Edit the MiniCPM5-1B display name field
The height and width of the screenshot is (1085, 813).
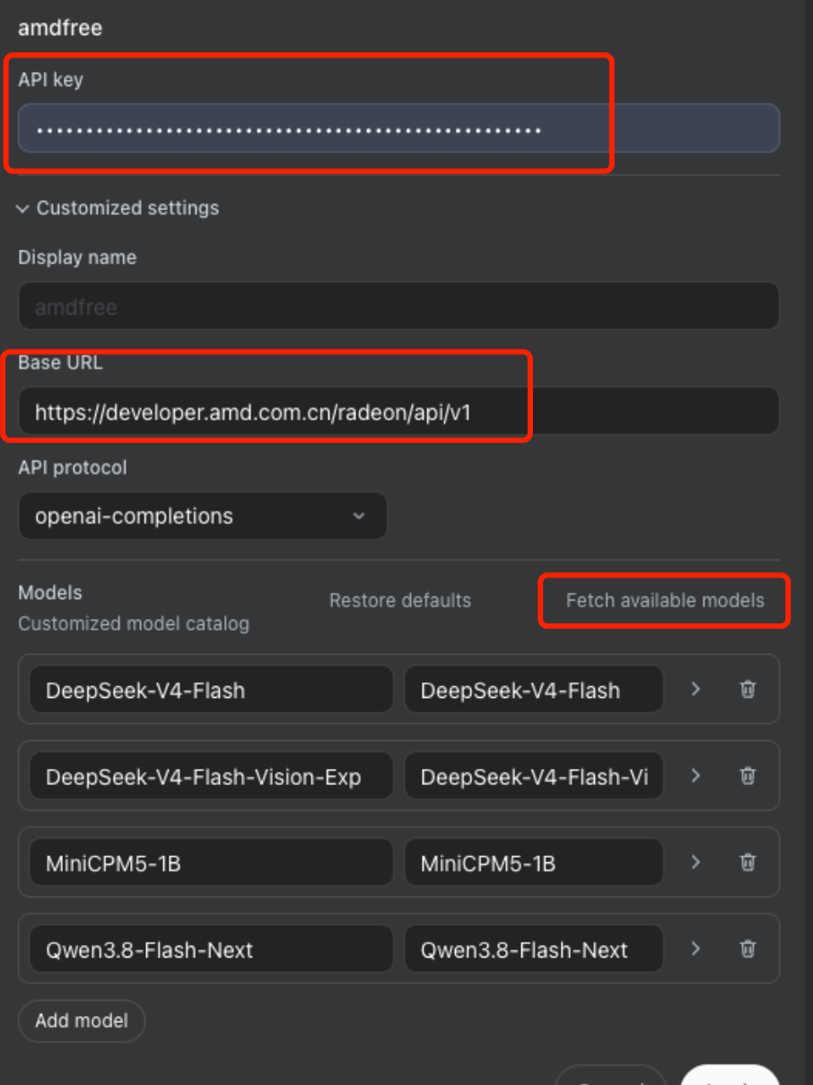(534, 862)
